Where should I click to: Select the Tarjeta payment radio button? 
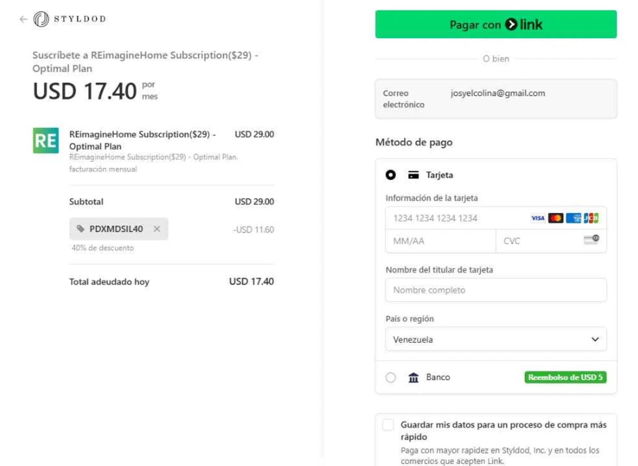(x=390, y=175)
